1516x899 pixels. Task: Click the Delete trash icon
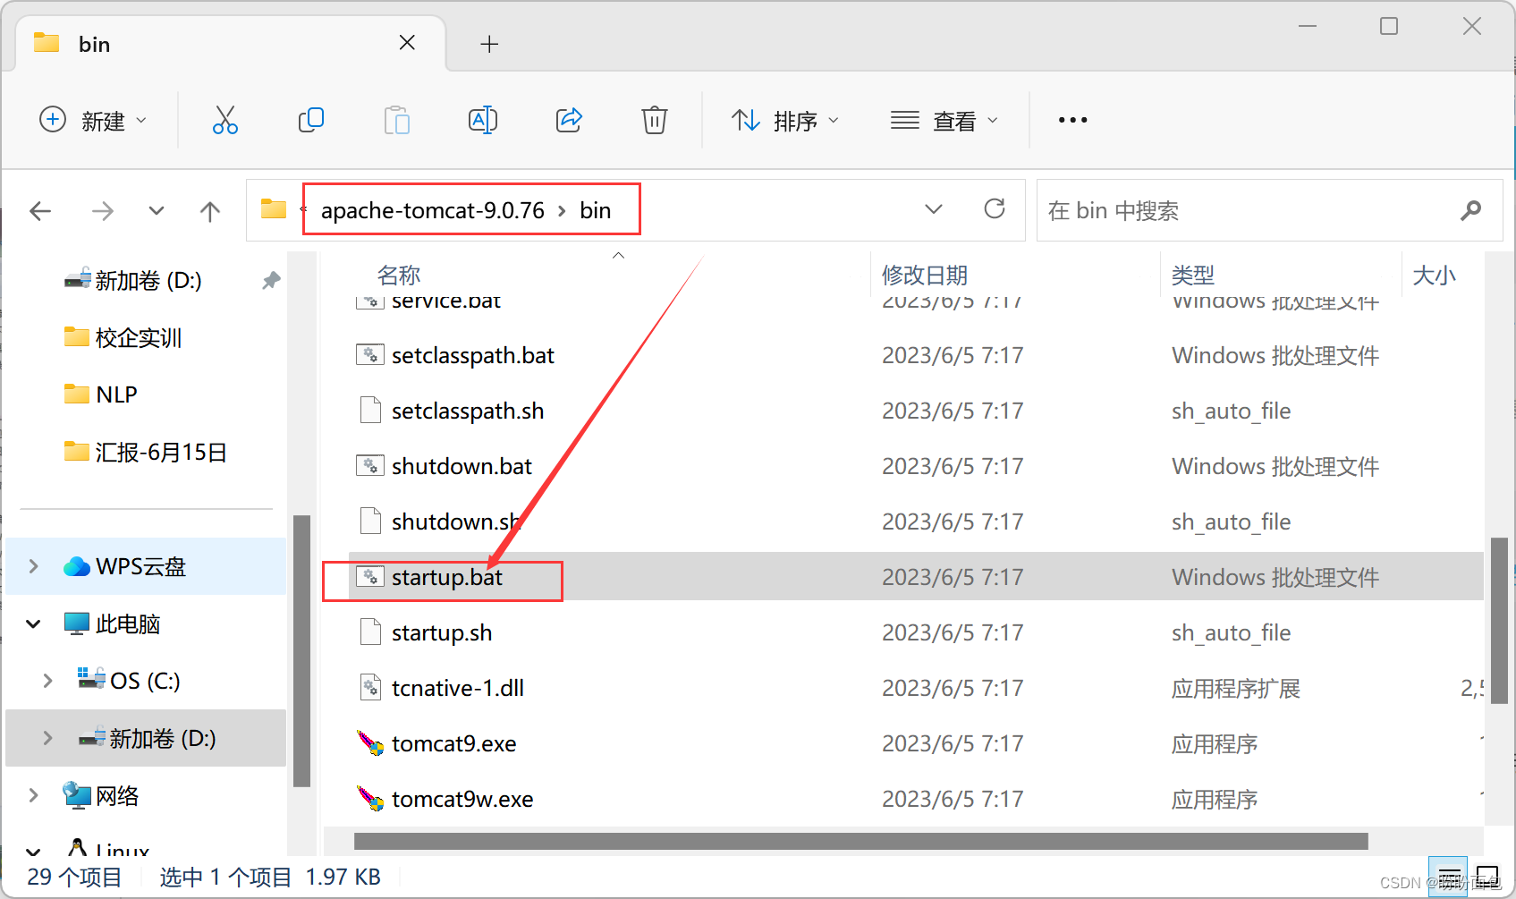click(x=655, y=120)
